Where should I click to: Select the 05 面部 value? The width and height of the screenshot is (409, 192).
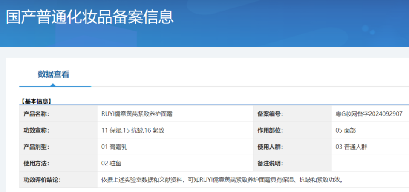(x=346, y=130)
